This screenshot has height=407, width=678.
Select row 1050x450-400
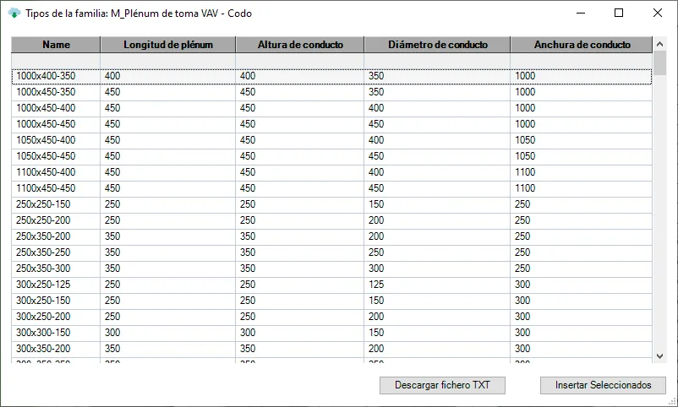331,140
